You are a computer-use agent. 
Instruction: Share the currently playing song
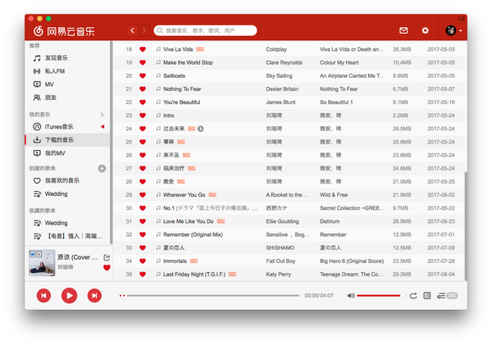107,257
